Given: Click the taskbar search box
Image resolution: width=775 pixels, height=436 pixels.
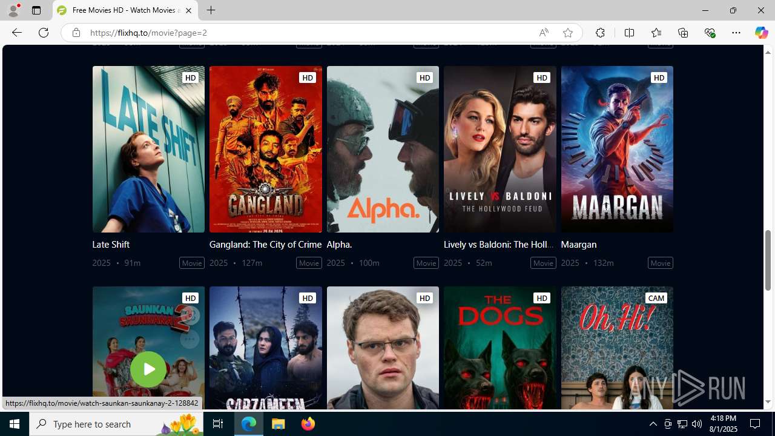Looking at the screenshot, I should pyautogui.click(x=116, y=424).
